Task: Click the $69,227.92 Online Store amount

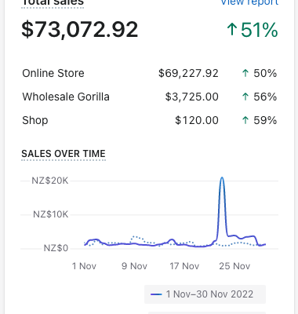Action: 188,73
